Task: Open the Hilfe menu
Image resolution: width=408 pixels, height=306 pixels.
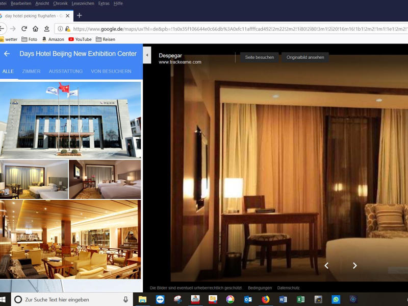Action: [118, 4]
